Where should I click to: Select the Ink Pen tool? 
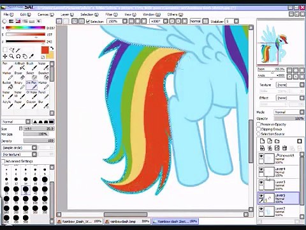[x=31, y=86]
